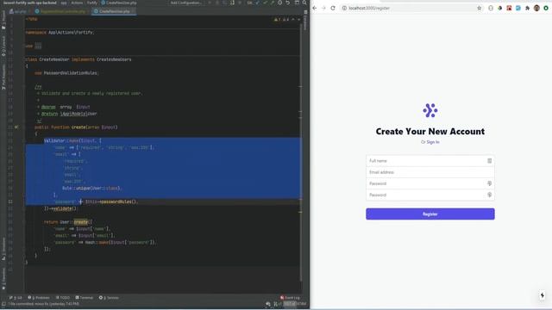Click key icon in first Password field
This screenshot has height=310, width=552.
489,183
